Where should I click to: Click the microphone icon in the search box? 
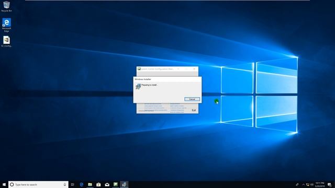coord(65,184)
